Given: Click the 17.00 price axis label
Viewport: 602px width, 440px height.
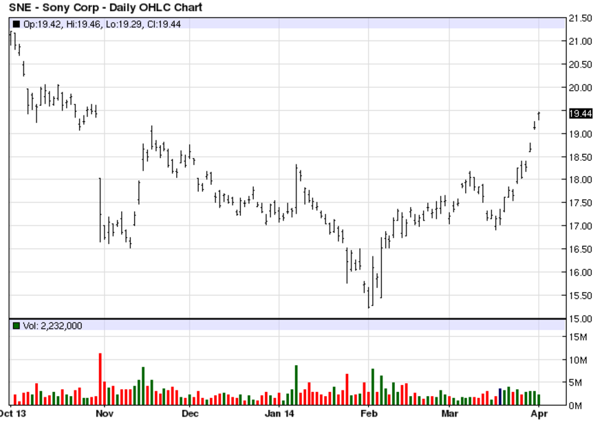Looking at the screenshot, I should click(x=580, y=226).
